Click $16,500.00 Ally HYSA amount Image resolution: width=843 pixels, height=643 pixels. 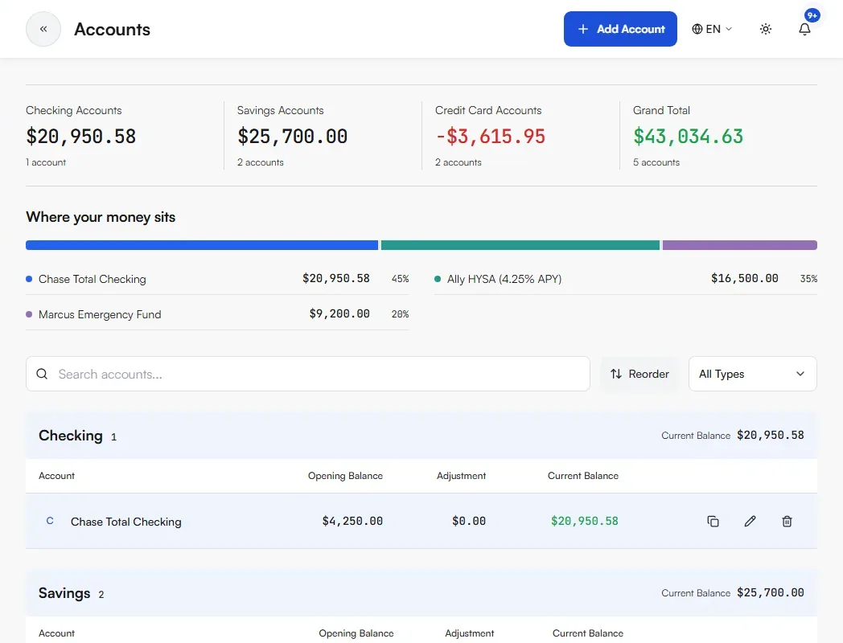745,278
